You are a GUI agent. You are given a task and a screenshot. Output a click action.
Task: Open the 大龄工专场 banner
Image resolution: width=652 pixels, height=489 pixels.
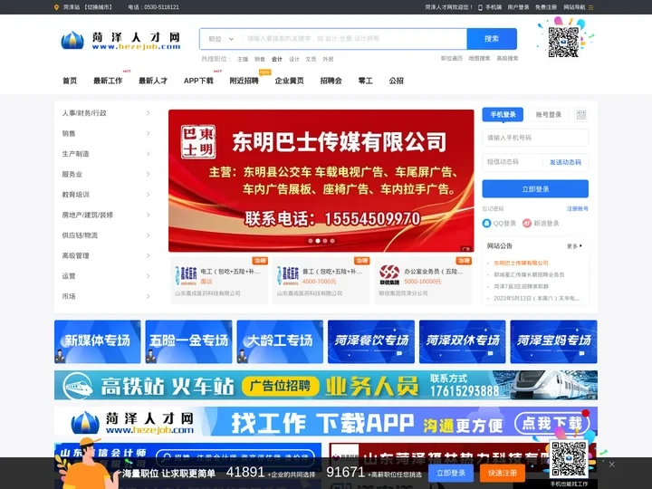pyautogui.click(x=280, y=341)
